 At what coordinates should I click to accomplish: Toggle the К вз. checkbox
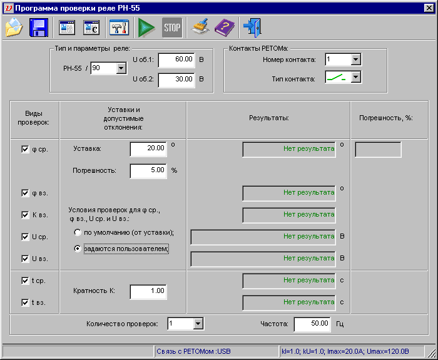point(25,215)
